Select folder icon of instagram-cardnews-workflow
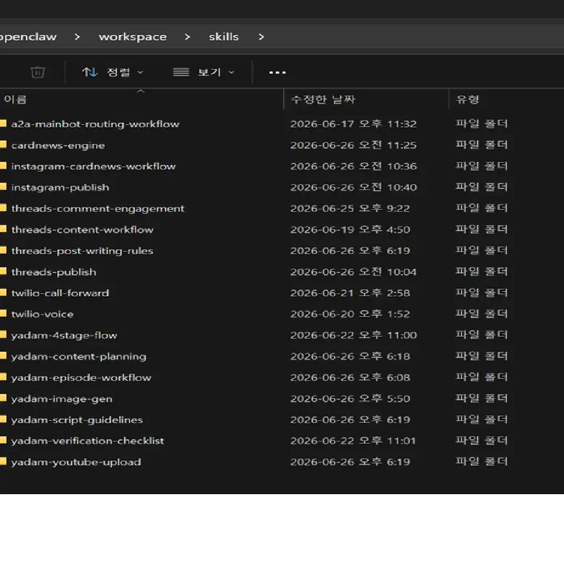 [3, 166]
